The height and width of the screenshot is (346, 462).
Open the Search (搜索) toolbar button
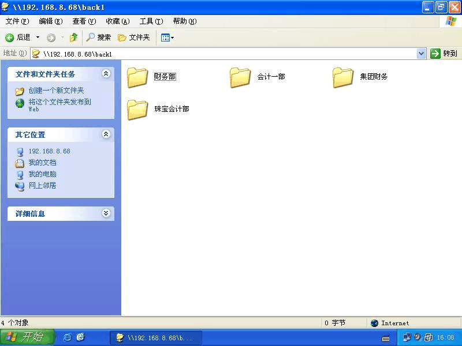point(98,37)
